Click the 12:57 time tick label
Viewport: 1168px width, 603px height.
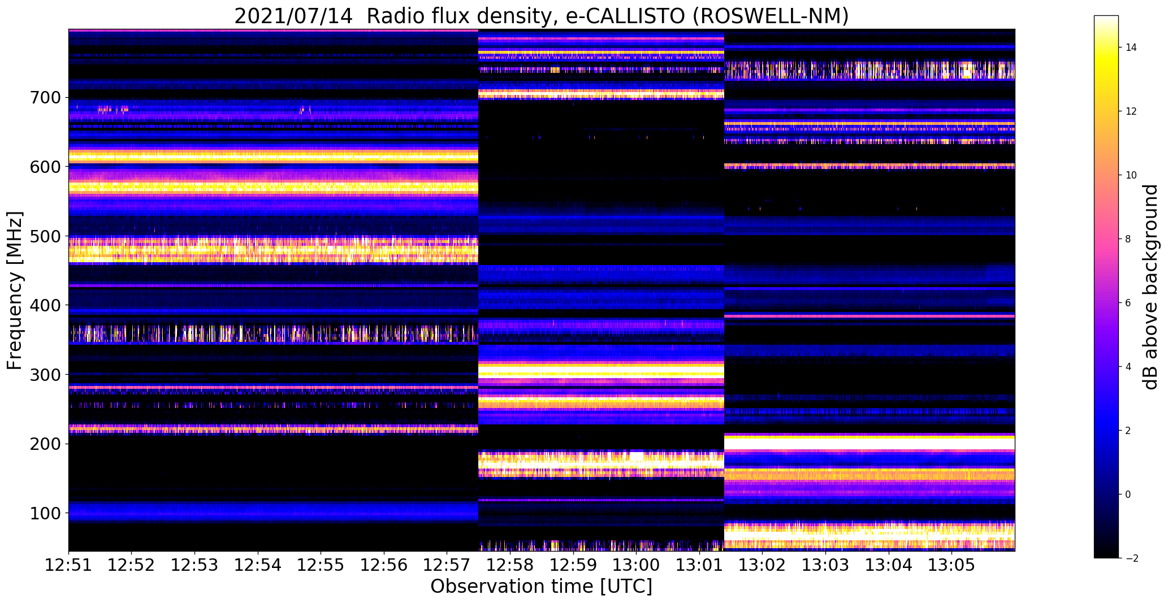tap(447, 565)
